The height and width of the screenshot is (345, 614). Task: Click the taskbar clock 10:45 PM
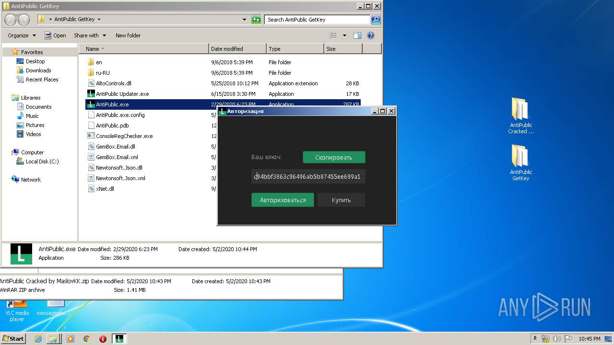[x=589, y=339]
